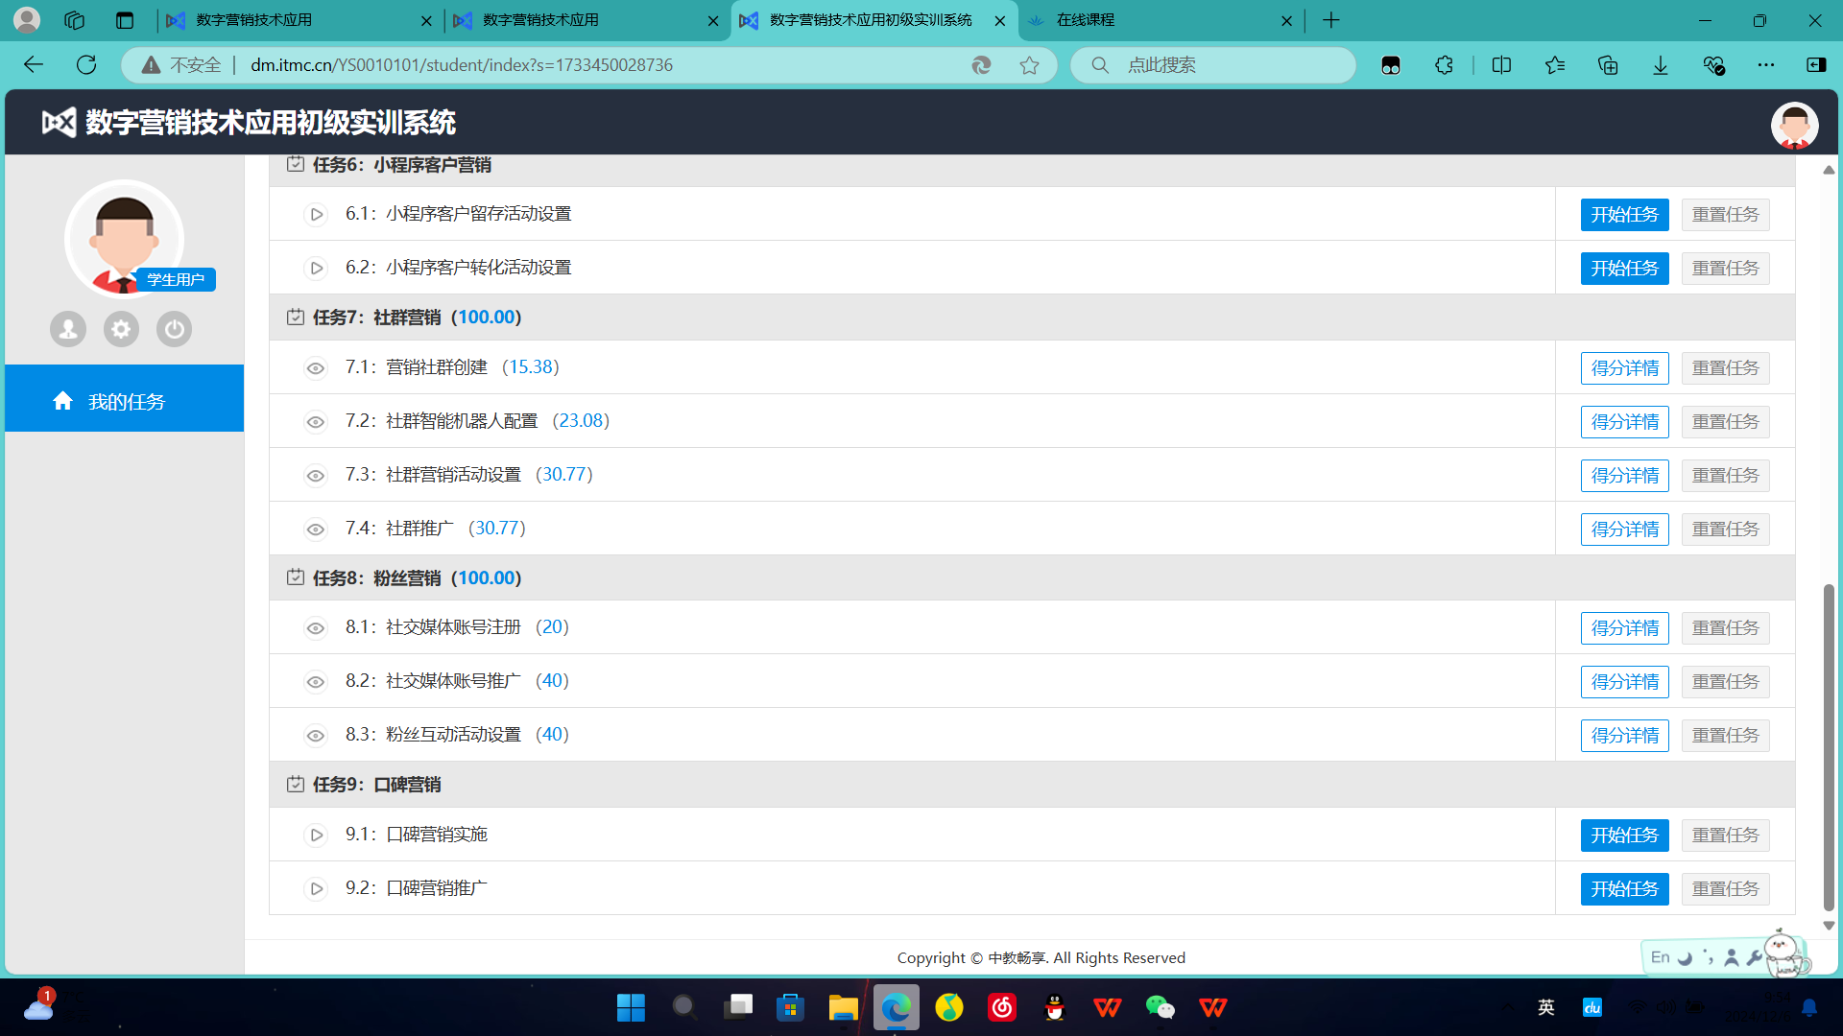The width and height of the screenshot is (1843, 1036).
Task: Toggle eye icon for 8.2 社交媒体账号推广
Action: [316, 682]
